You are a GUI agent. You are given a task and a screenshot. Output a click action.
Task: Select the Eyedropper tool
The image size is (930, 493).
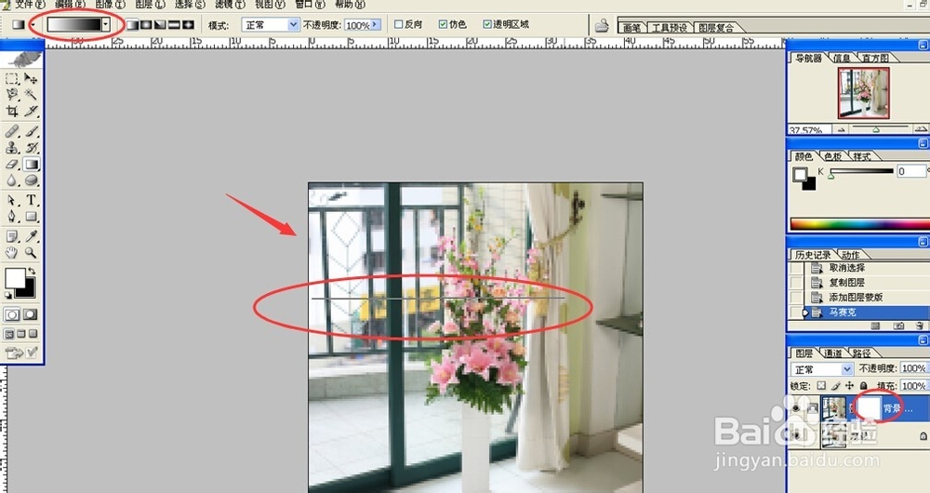point(31,236)
